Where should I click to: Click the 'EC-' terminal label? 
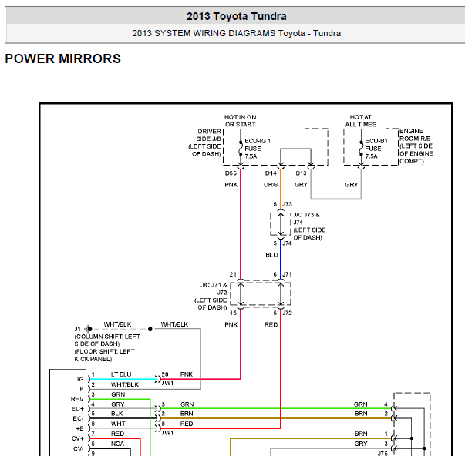pos(79,419)
